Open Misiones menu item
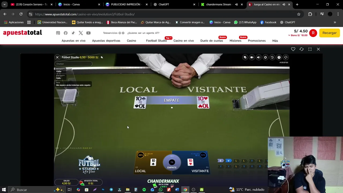Image resolution: width=343 pixels, height=193 pixels. [x=235, y=41]
